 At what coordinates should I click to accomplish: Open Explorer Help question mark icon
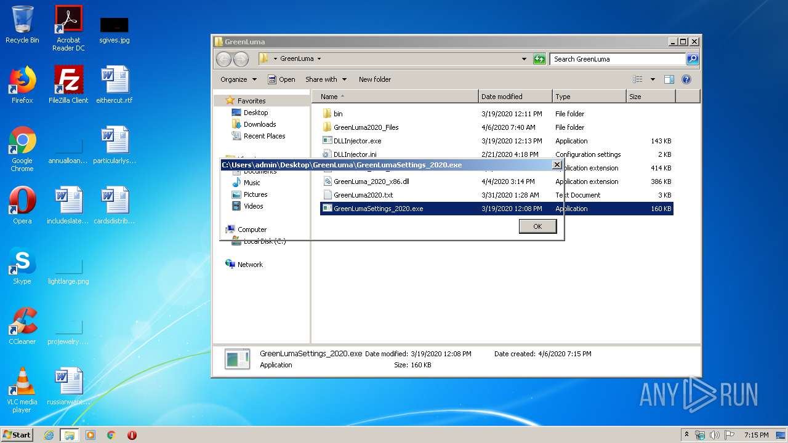point(686,79)
